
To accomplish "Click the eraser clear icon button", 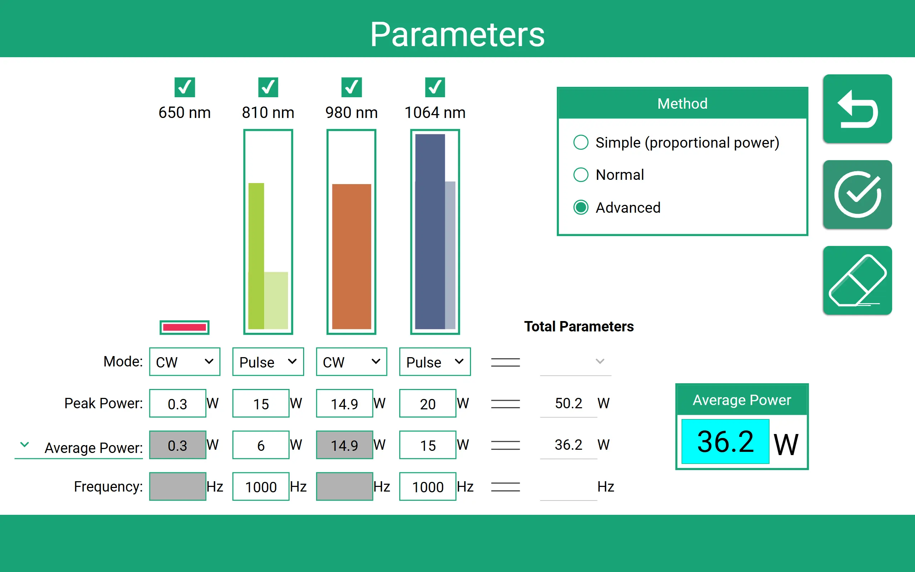I will coord(857,280).
